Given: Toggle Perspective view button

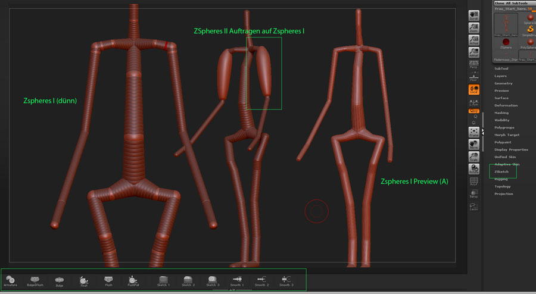Looking at the screenshot, I should click(x=474, y=64).
